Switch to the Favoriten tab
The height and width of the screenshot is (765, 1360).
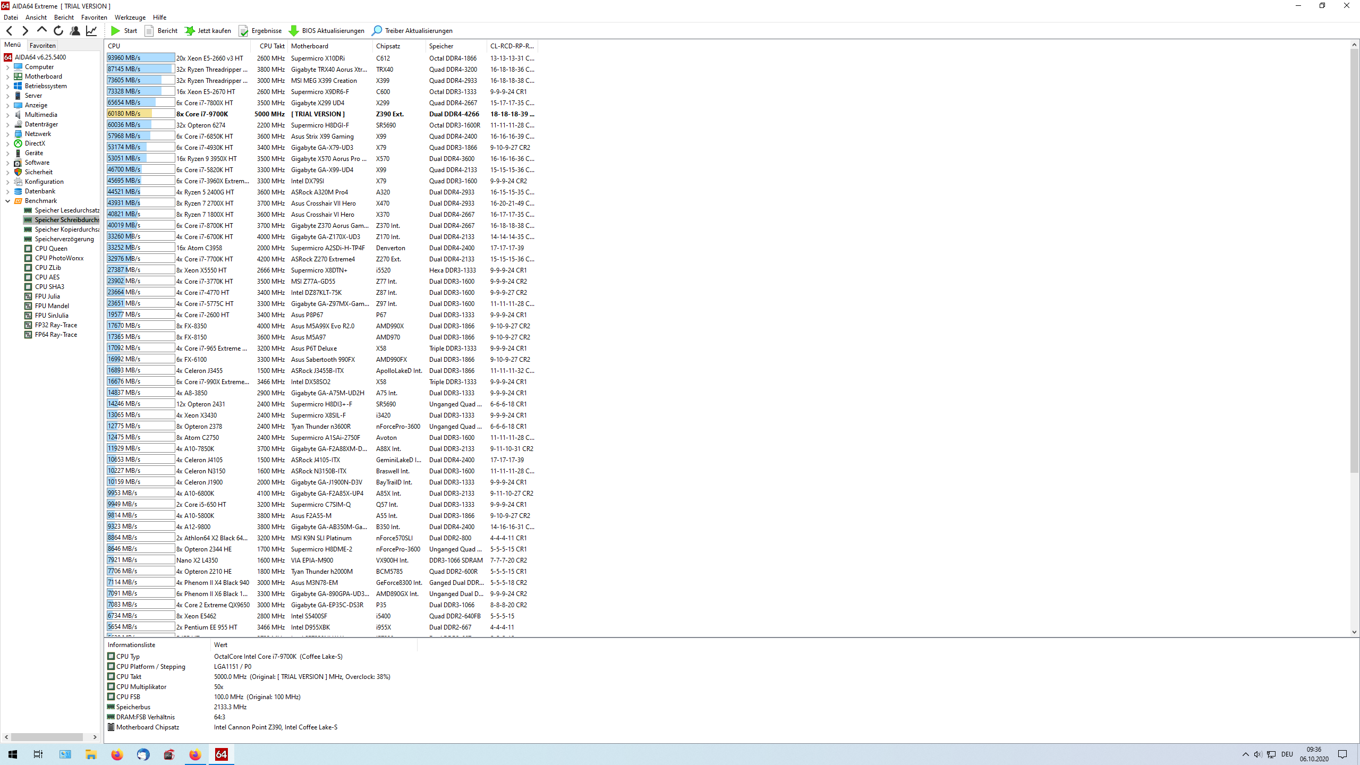42,46
